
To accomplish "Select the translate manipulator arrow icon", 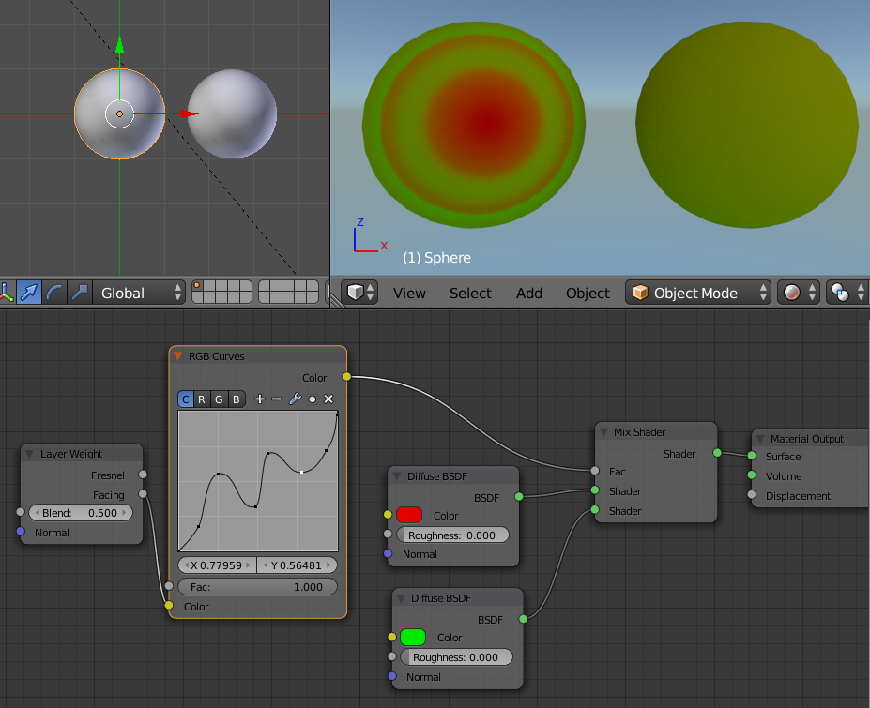I will 31,294.
